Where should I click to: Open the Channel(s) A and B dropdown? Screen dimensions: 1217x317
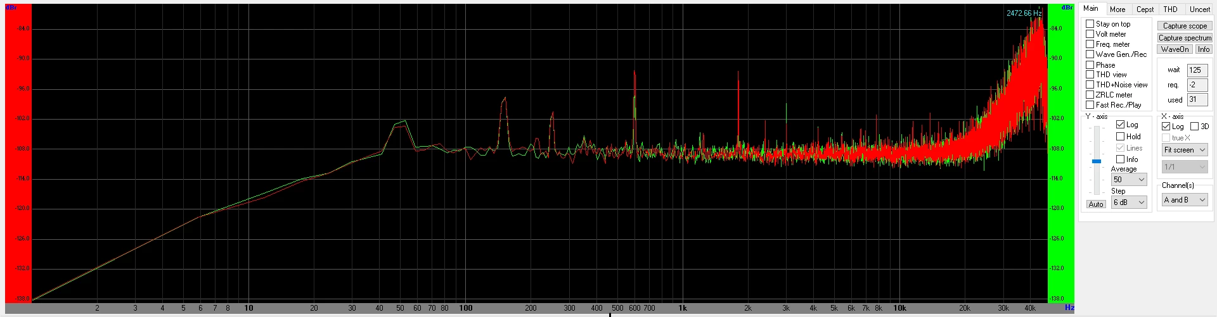1185,200
